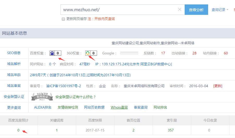Open the 网站排名 link

[160, 107]
